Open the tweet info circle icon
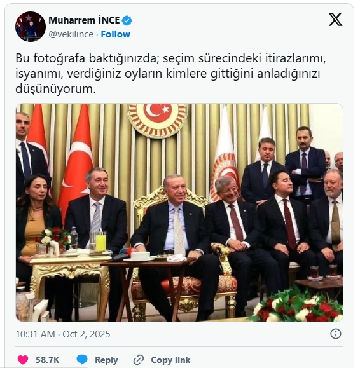Image resolution: width=360 pixels, height=368 pixels. point(336,334)
